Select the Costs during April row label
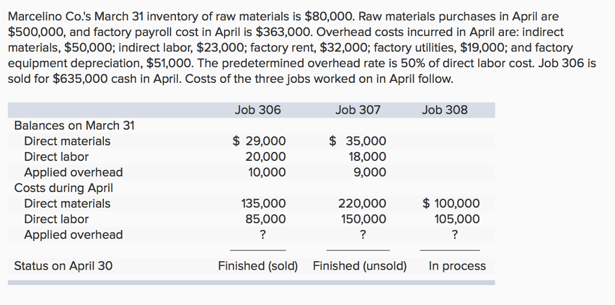Screen dimensions: 615x305 pyautogui.click(x=64, y=188)
